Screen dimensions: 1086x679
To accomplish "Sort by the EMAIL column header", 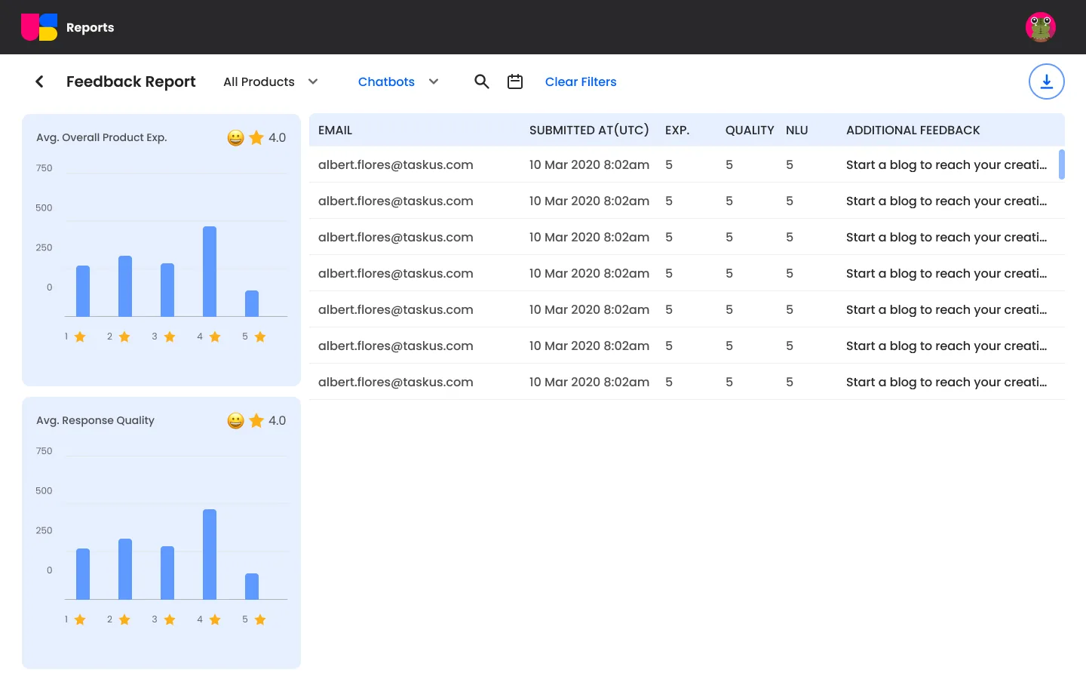I will pyautogui.click(x=335, y=130).
